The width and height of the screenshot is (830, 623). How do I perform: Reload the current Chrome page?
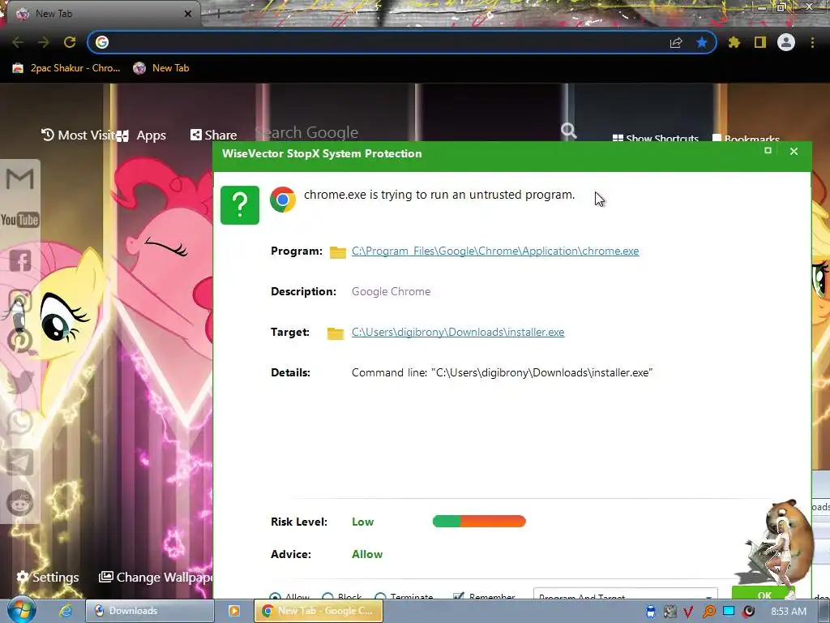tap(70, 42)
